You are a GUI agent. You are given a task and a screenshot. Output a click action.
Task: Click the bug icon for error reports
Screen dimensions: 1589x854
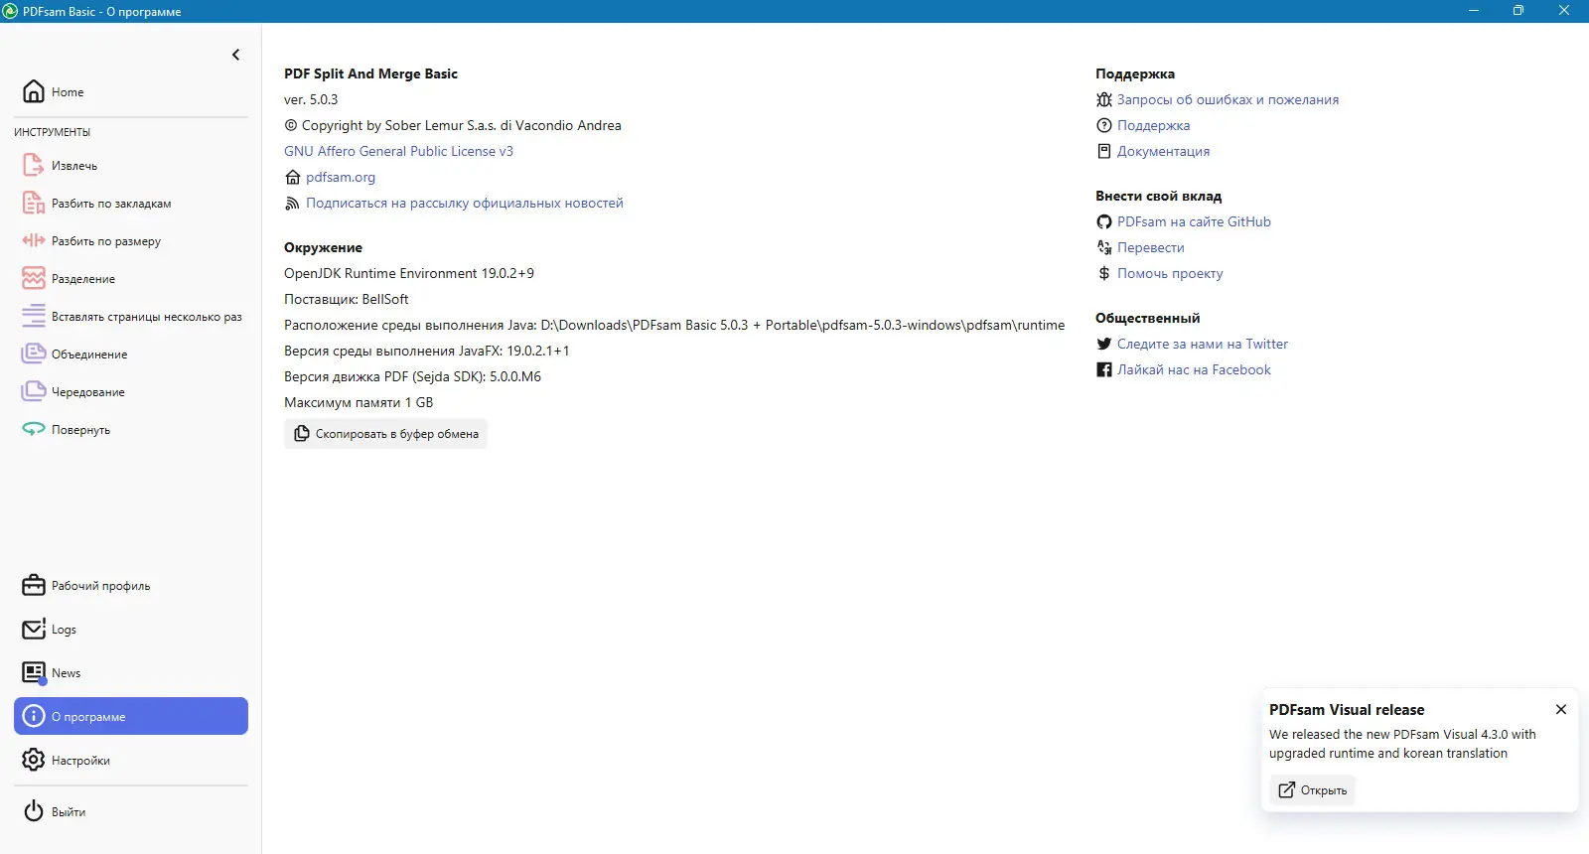point(1103,99)
